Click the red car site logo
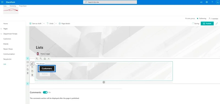The height and width of the screenshot is (104, 220). 11,10
